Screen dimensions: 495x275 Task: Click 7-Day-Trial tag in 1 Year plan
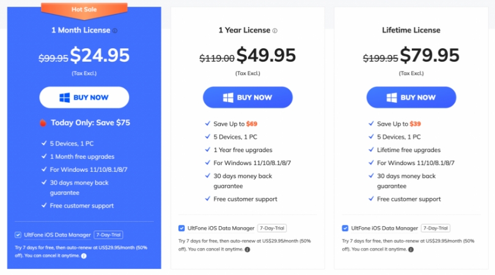point(272,229)
